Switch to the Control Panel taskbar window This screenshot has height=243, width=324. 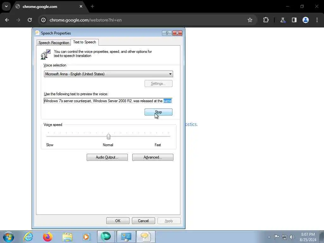(x=126, y=237)
